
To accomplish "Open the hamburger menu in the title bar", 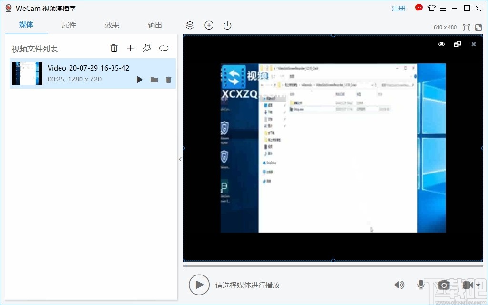I will (x=443, y=8).
